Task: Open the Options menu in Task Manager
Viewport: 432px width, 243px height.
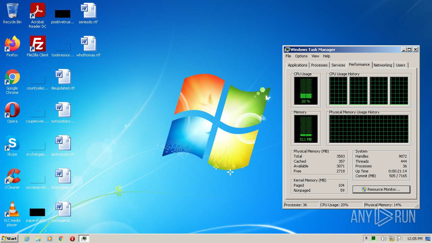Action: pyautogui.click(x=301, y=56)
